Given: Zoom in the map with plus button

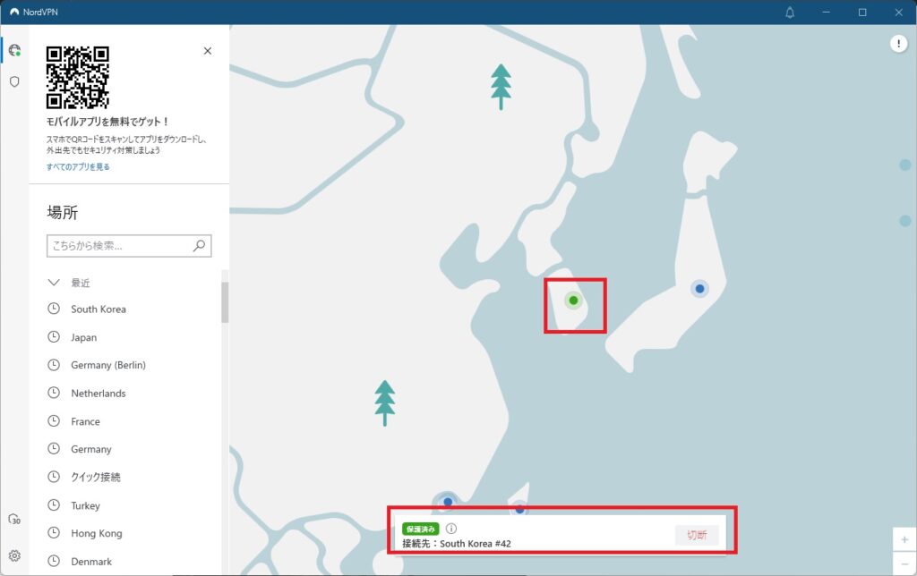Looking at the screenshot, I should pyautogui.click(x=904, y=539).
